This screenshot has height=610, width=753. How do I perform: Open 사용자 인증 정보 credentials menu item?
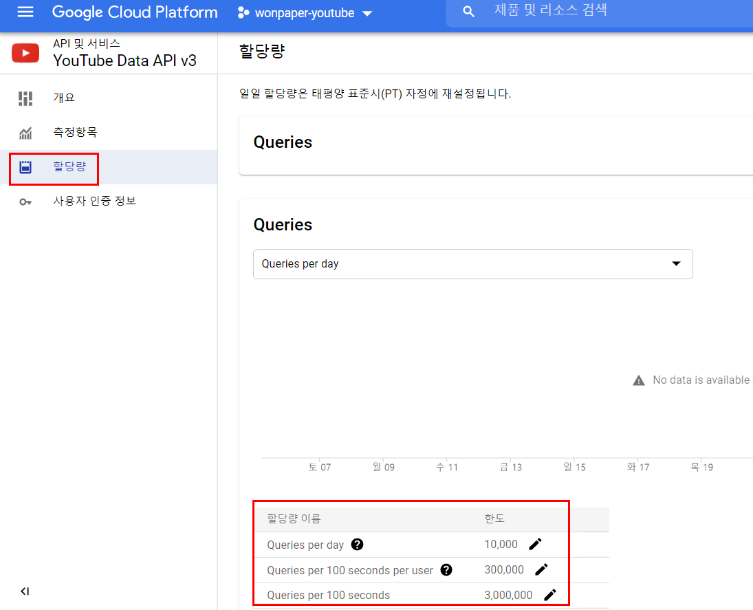point(109,201)
